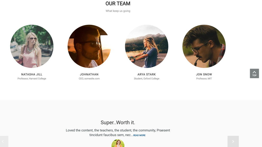Follow the READ MORE link
Image resolution: width=262 pixels, height=147 pixels.
point(139,135)
